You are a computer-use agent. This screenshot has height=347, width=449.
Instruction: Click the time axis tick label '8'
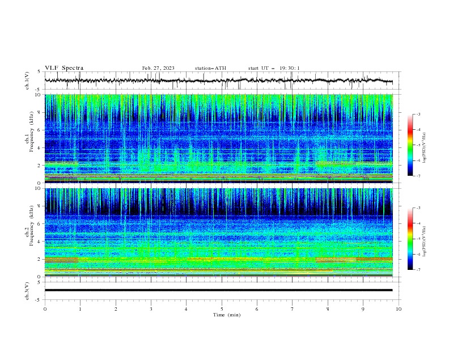[328, 309]
